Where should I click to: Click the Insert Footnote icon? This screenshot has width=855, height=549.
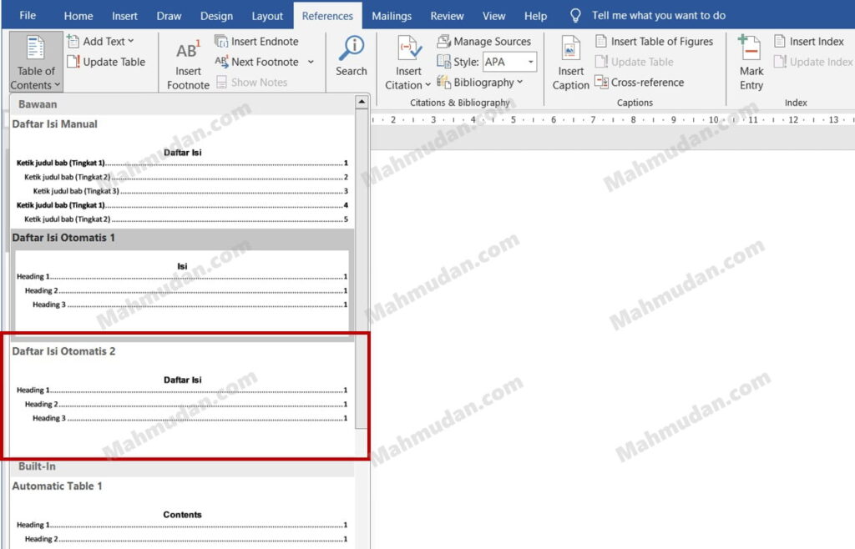(x=188, y=52)
